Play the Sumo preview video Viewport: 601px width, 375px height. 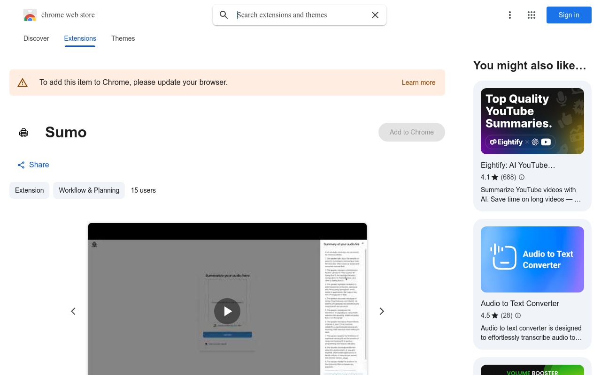227,311
